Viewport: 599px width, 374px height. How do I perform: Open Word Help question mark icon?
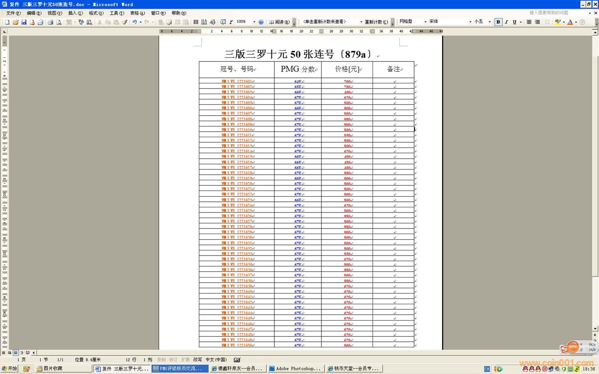[x=261, y=22]
